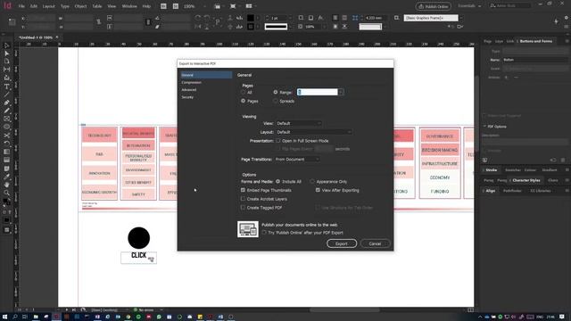
Task: Click the Export button
Action: click(342, 243)
